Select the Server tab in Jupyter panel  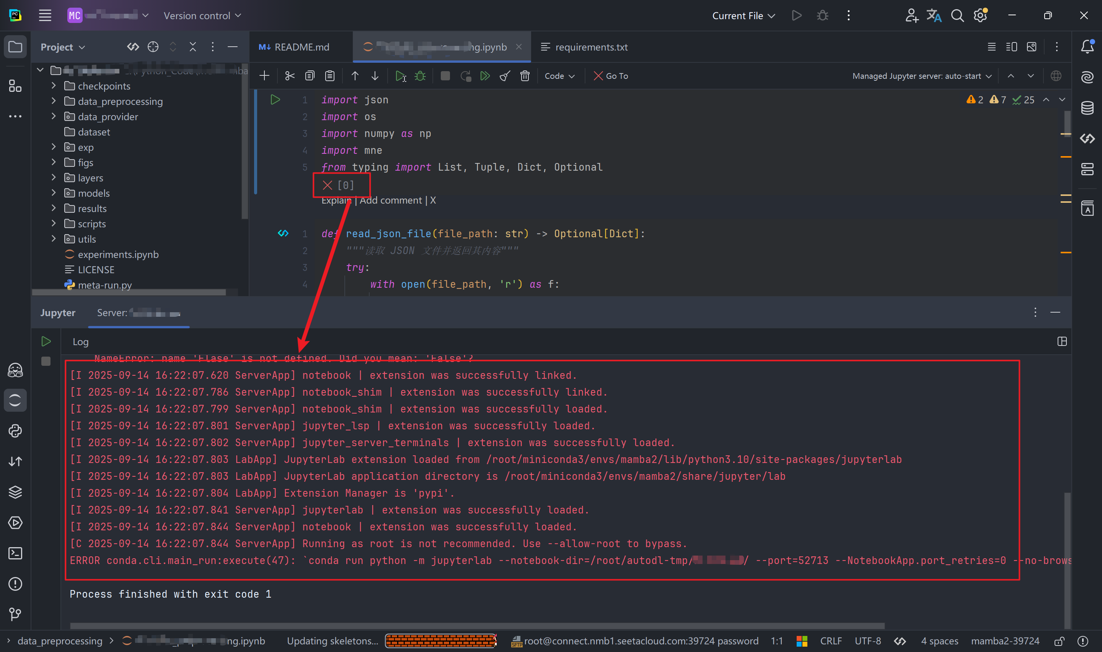click(x=139, y=313)
